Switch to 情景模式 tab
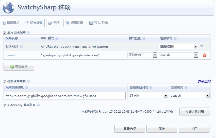This screenshot has height=138, width=216. tap(11, 23)
